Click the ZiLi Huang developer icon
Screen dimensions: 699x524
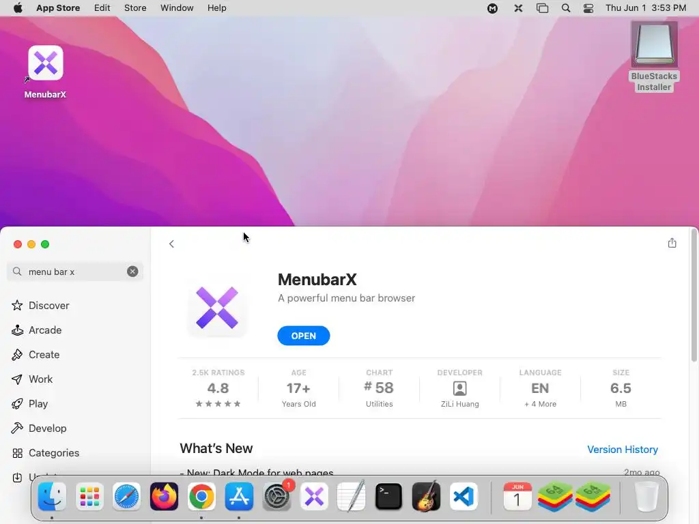coord(459,388)
